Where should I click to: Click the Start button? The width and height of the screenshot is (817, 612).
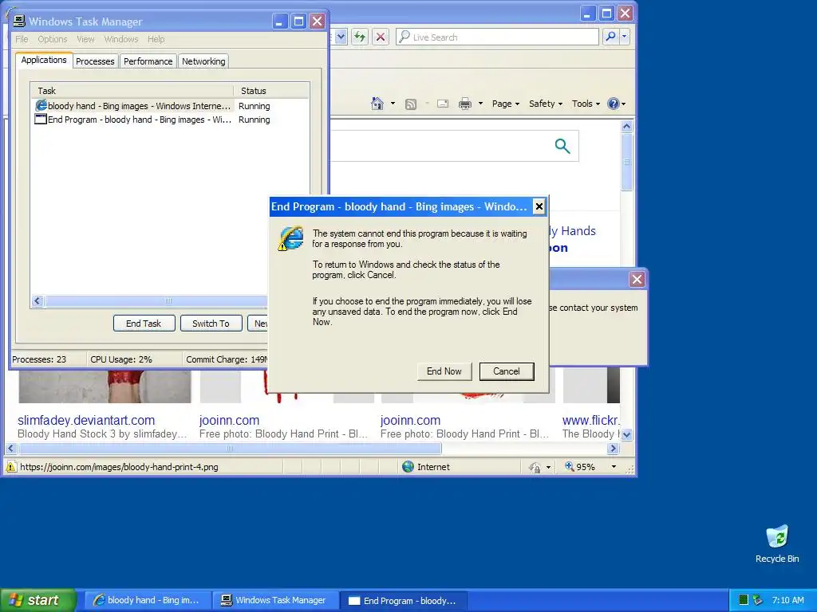point(38,600)
